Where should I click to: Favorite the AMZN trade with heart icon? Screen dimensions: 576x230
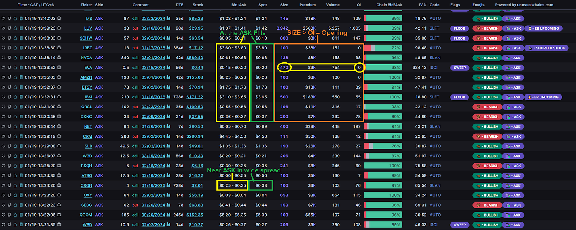pos(4,77)
